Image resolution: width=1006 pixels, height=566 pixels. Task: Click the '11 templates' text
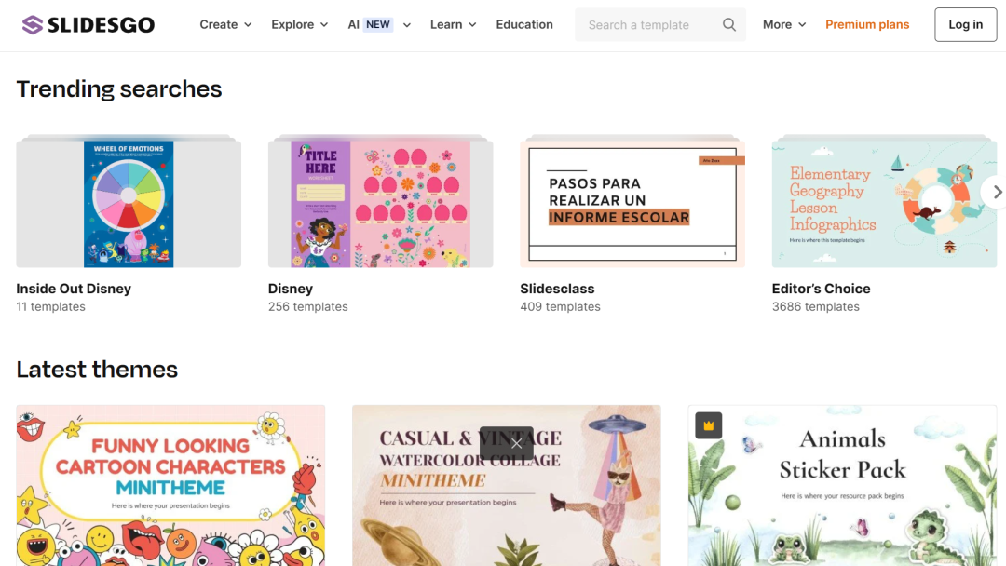50,307
